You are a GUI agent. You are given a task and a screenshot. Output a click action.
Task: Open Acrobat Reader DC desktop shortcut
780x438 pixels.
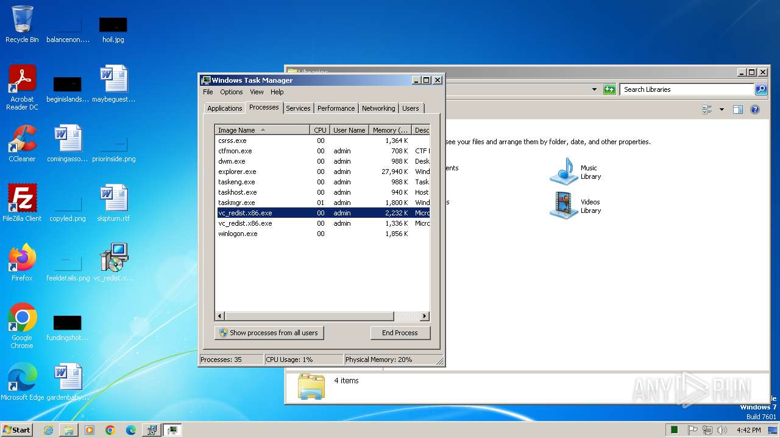(x=22, y=87)
